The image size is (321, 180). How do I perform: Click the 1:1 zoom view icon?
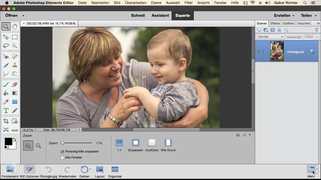(119, 143)
